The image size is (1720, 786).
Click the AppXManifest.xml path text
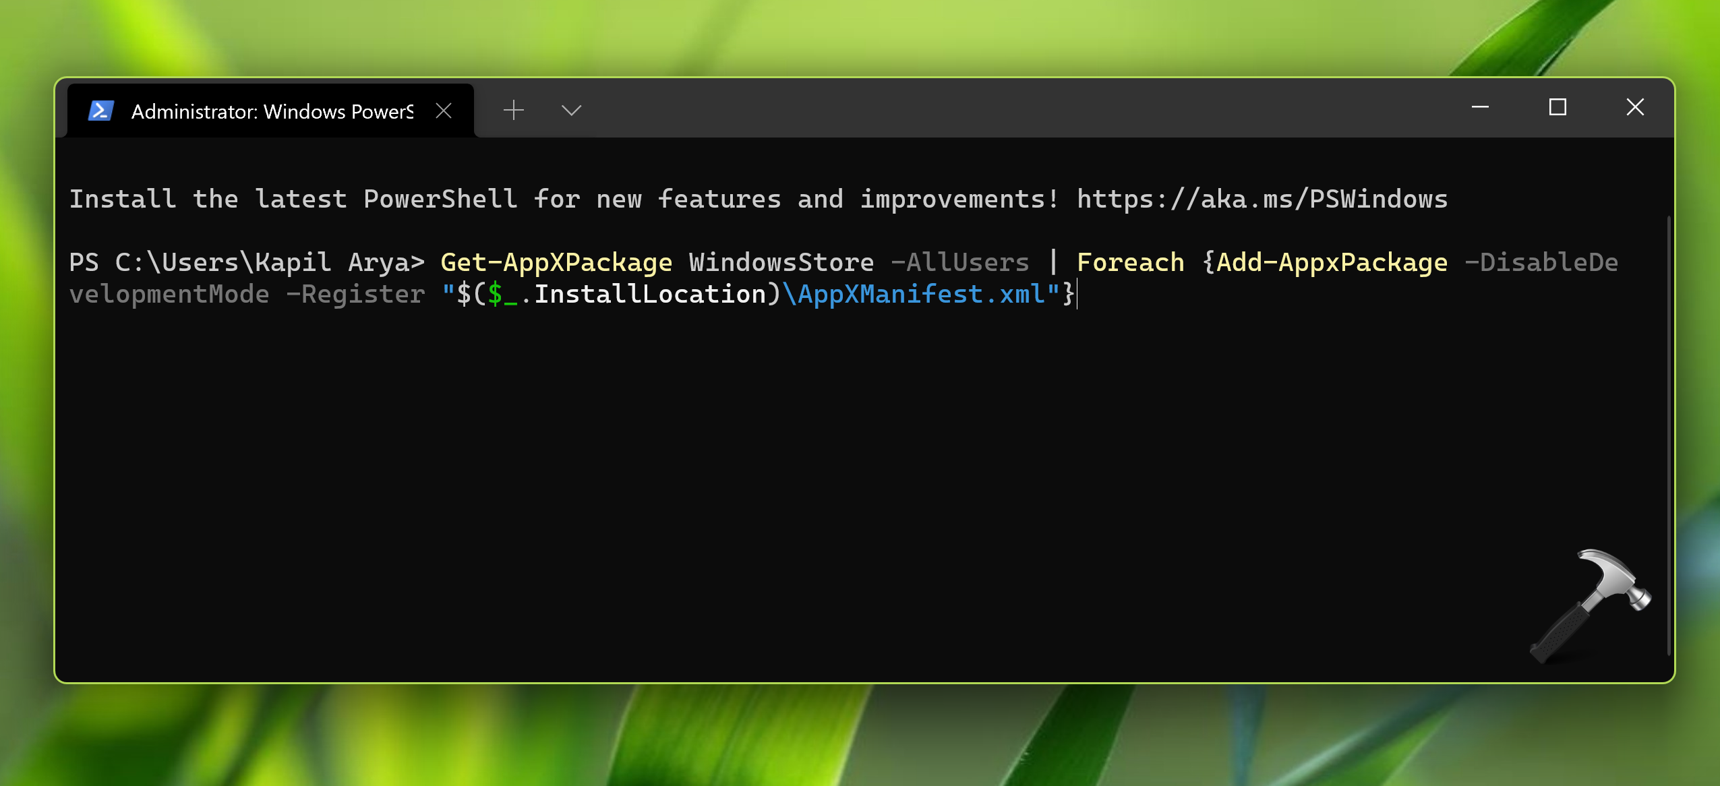[922, 294]
